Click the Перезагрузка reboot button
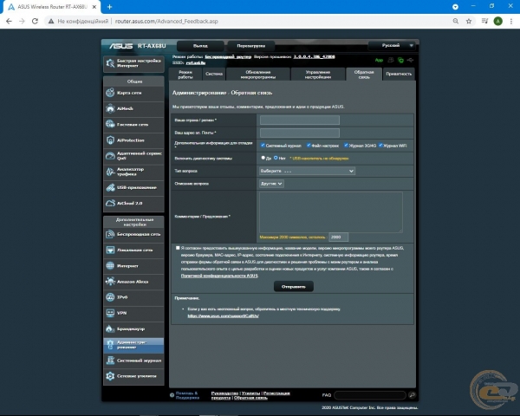Screen dimensions: 520x416 (x=251, y=46)
